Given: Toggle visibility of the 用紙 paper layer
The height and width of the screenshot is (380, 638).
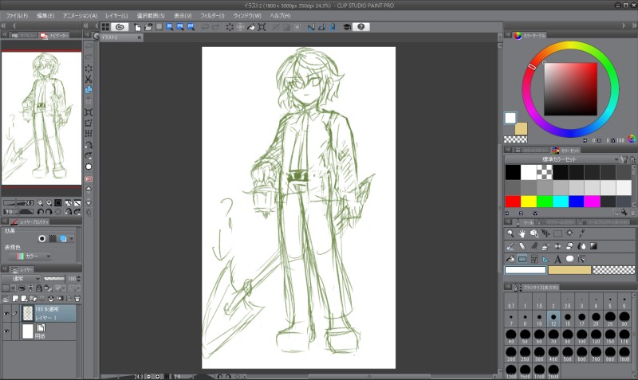Looking at the screenshot, I should [6, 331].
